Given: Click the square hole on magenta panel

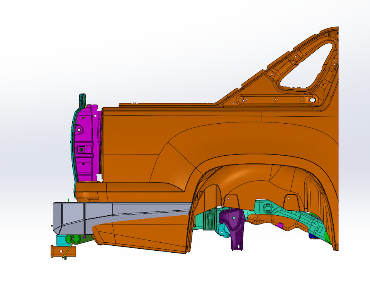Looking at the screenshot, I should click(81, 149).
